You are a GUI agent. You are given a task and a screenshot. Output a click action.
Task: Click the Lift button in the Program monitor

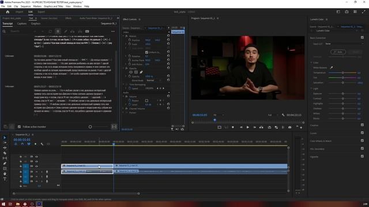pos(269,127)
